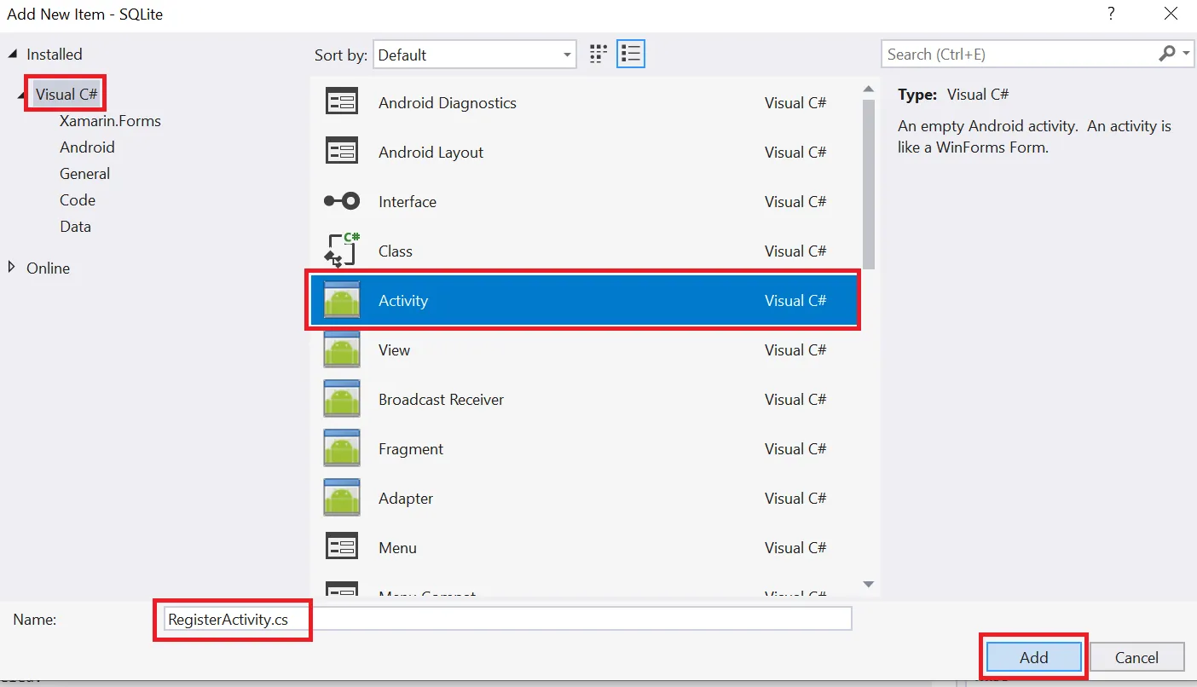Click 'Visual C#' in the Interface row
This screenshot has width=1197, height=687.
pyautogui.click(x=795, y=202)
